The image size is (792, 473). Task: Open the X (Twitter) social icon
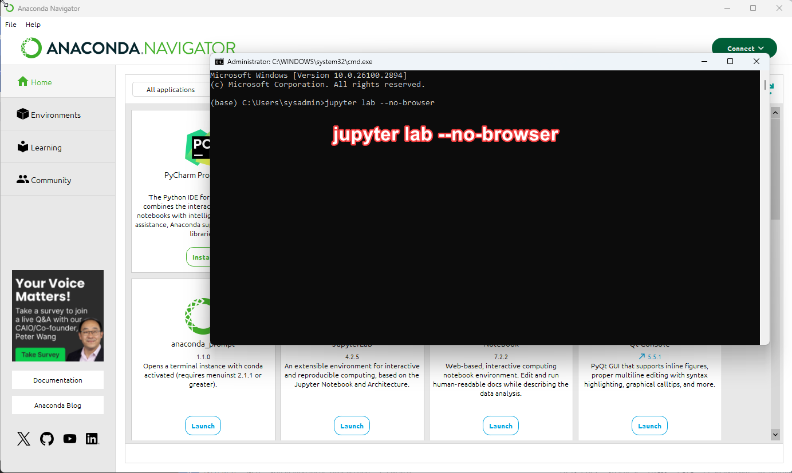tap(23, 439)
